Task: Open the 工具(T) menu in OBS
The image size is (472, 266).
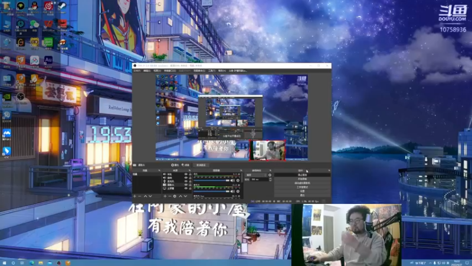Action: coord(212,71)
